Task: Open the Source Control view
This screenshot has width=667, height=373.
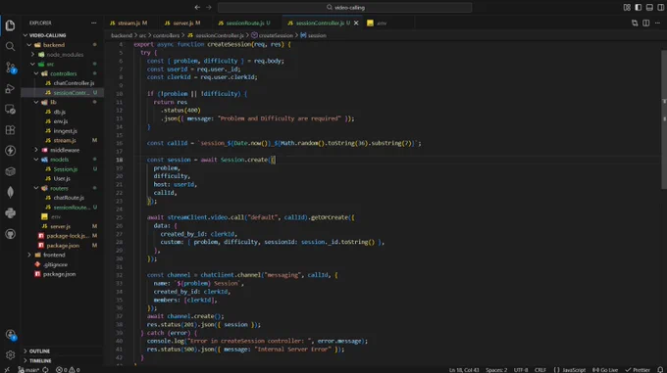Action: pos(10,68)
